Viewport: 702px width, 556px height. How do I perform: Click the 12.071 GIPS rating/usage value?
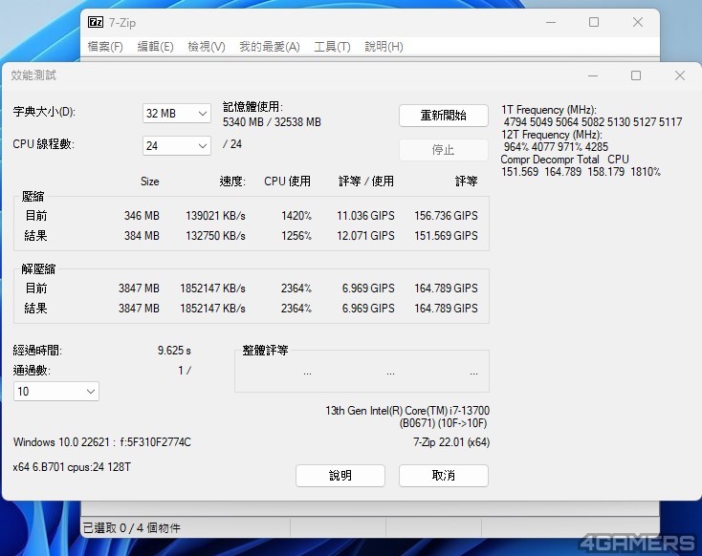(x=365, y=236)
